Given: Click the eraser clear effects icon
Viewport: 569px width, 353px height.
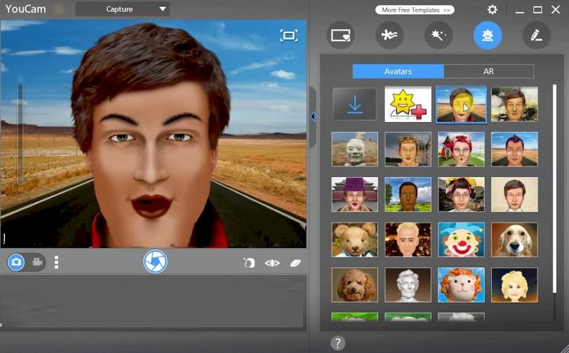Looking at the screenshot, I should tap(295, 263).
